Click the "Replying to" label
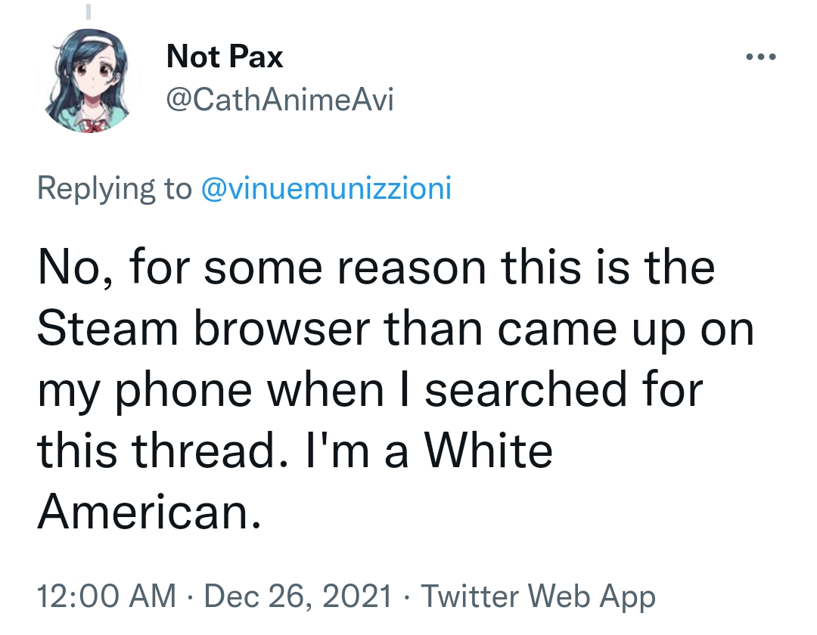The image size is (817, 635). [114, 187]
